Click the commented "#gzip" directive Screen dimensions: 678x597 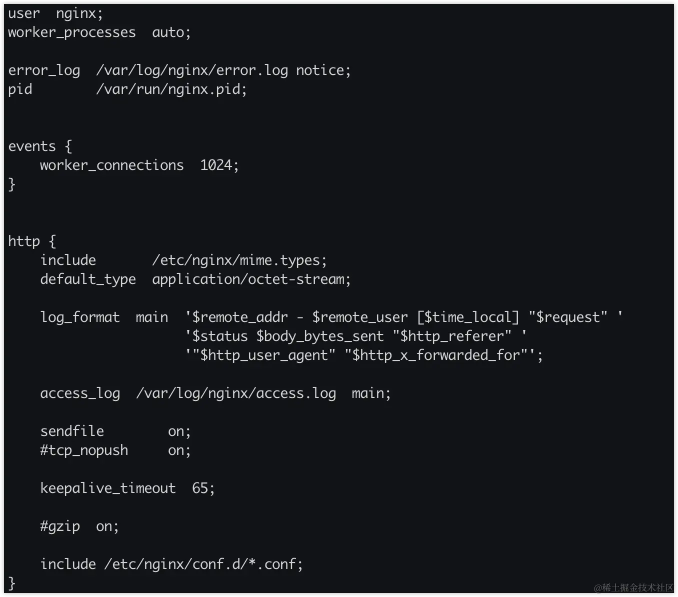(x=60, y=526)
